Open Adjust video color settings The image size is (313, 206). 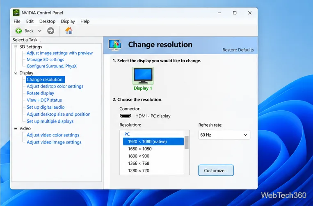(x=53, y=135)
